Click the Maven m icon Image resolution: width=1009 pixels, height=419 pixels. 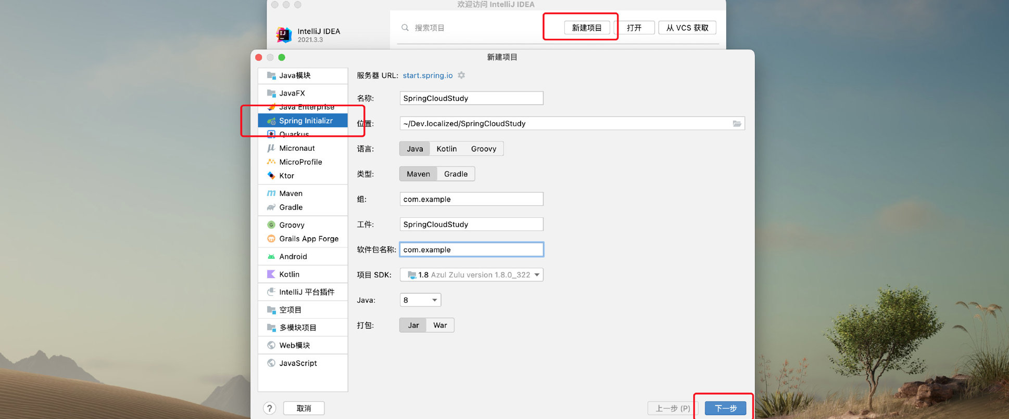pos(271,193)
